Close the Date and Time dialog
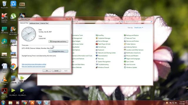 click(68, 19)
